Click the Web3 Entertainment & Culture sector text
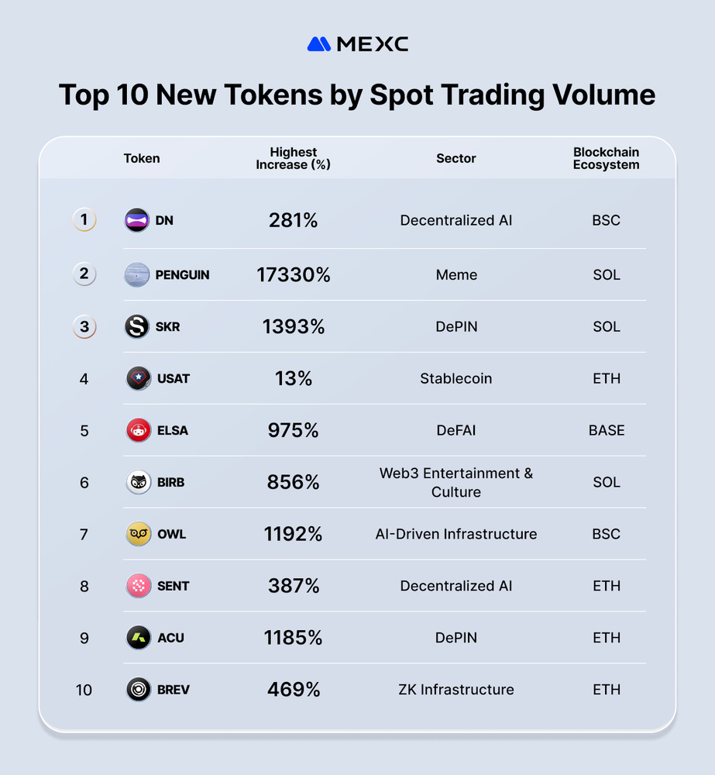The width and height of the screenshot is (715, 775). 456,483
